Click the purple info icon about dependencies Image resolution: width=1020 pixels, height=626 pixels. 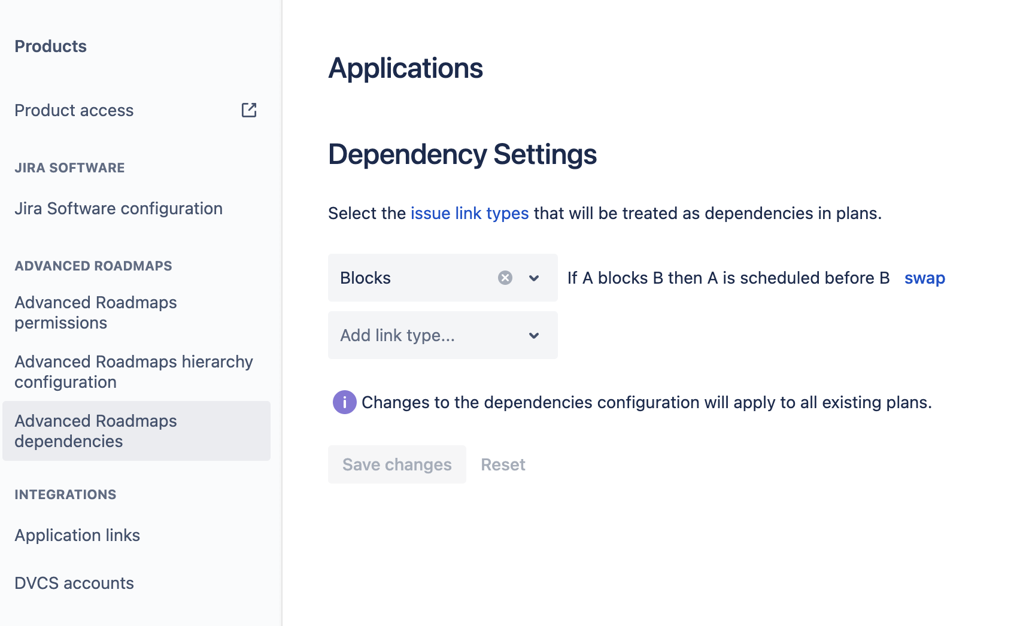(344, 402)
